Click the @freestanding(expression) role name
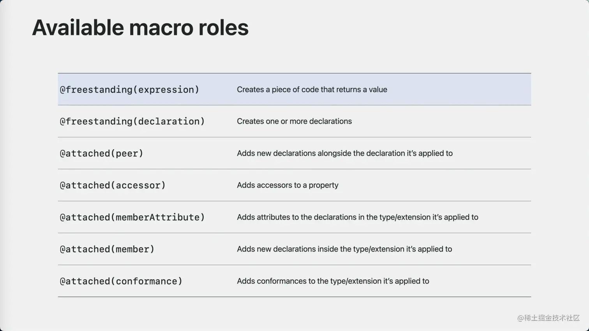589x331 pixels. (129, 89)
